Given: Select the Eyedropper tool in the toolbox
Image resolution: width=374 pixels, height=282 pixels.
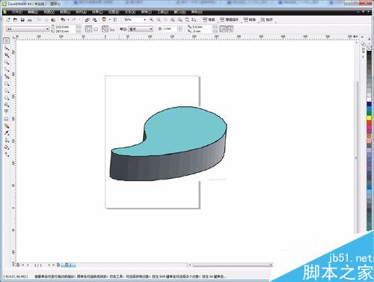Looking at the screenshot, I should tap(7, 133).
